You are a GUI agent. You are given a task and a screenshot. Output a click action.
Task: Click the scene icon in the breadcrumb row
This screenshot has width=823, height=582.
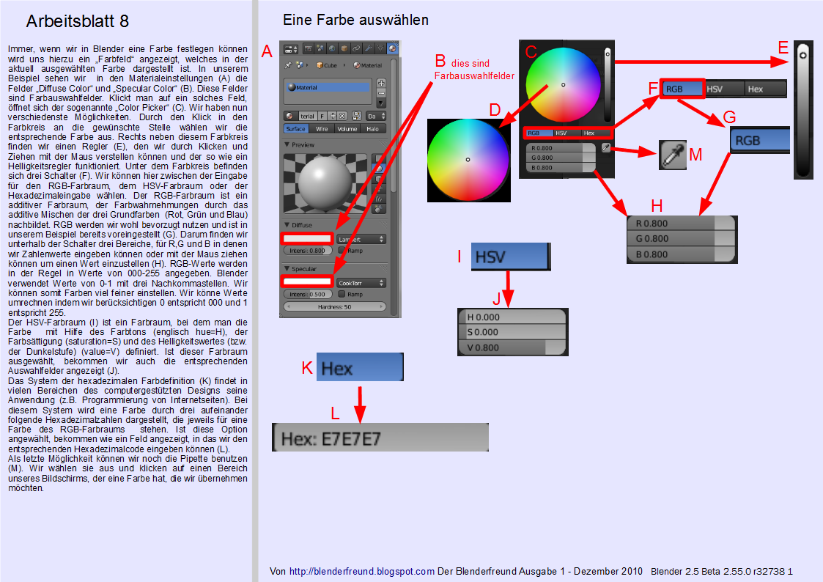pos(300,65)
